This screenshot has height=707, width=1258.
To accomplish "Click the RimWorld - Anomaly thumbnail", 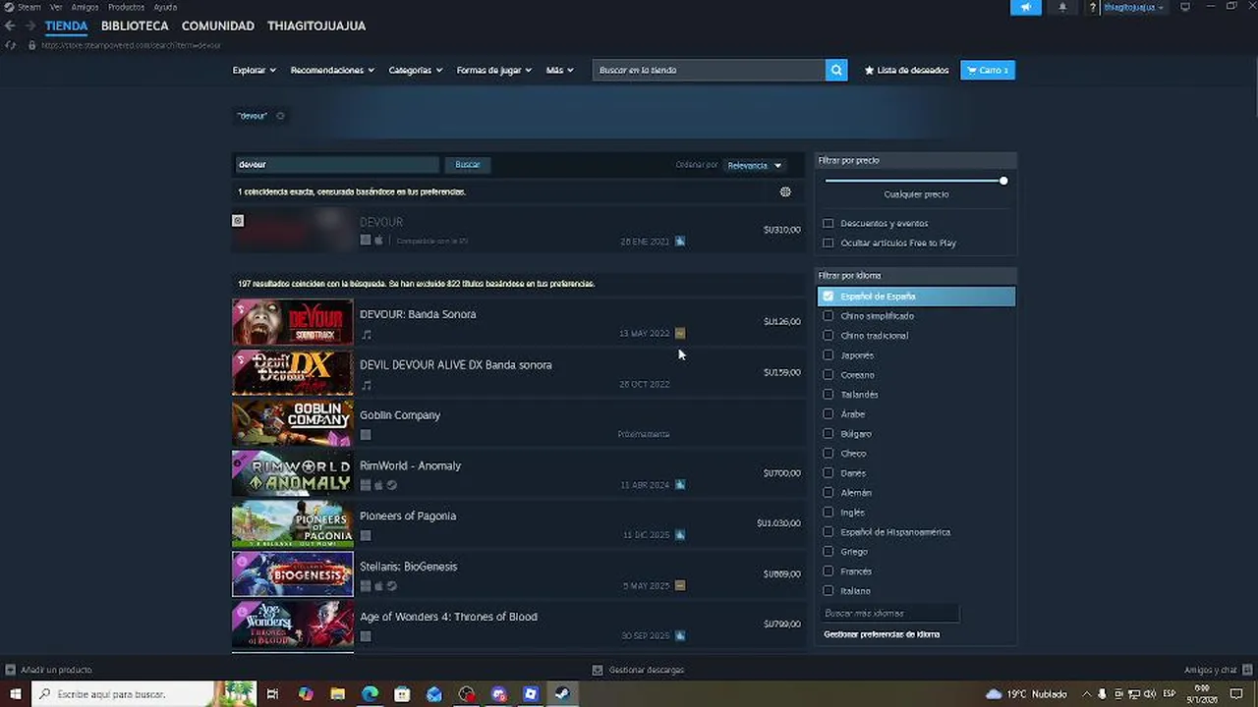I will pos(292,473).
